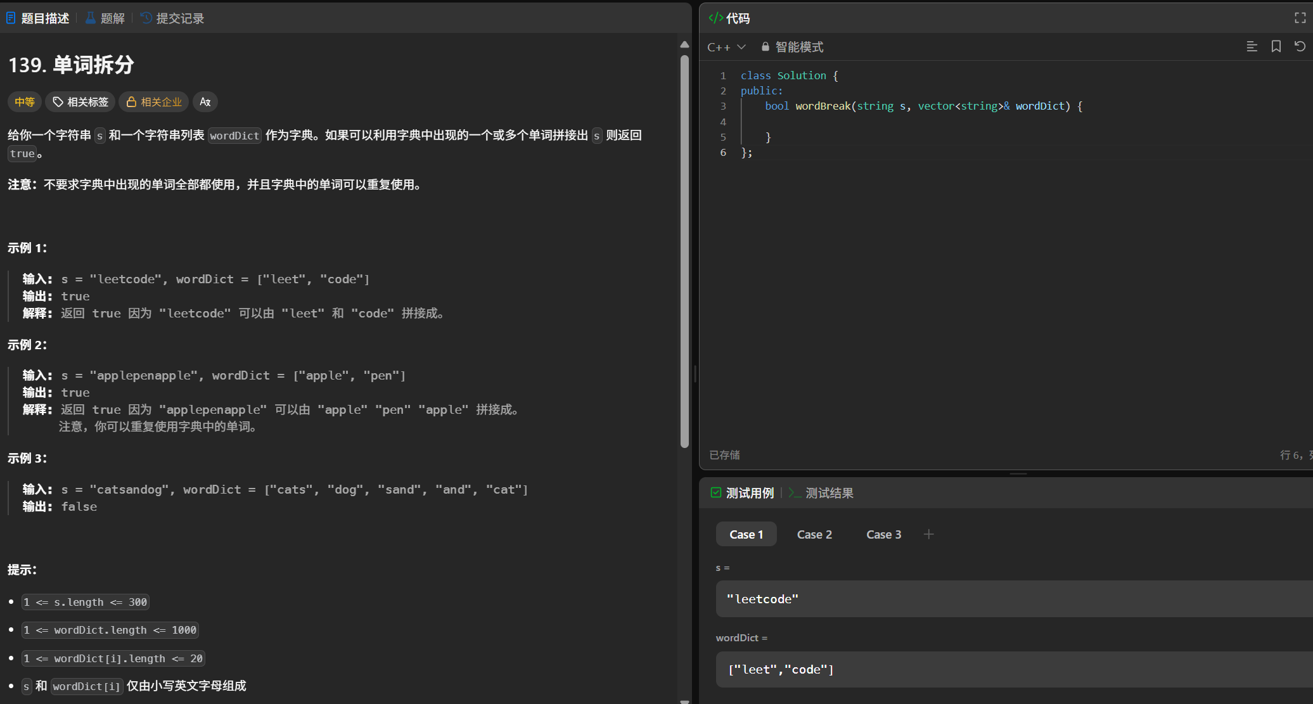This screenshot has height=704, width=1313.
Task: Click the fullscreen icon in code panel
Action: point(1300,18)
